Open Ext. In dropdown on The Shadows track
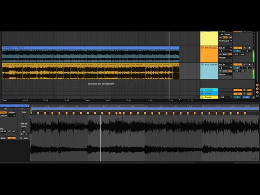The image size is (260, 195). coord(225,48)
